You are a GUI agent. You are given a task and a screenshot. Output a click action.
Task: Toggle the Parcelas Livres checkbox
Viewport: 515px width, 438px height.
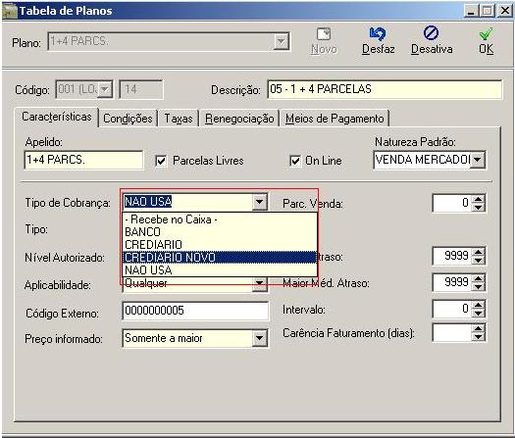pyautogui.click(x=161, y=161)
